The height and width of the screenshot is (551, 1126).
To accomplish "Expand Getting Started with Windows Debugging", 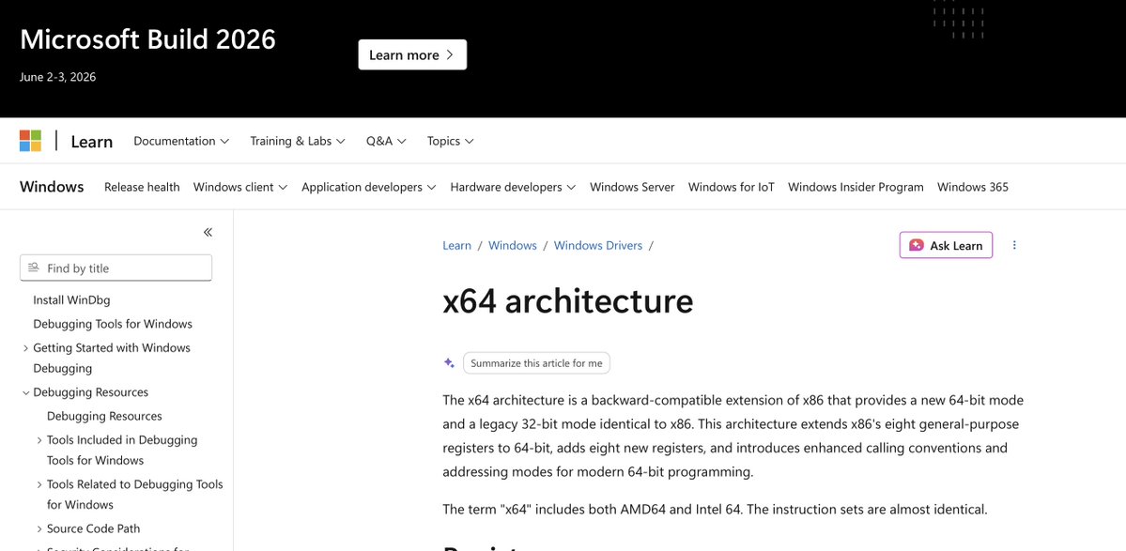I will click(26, 348).
